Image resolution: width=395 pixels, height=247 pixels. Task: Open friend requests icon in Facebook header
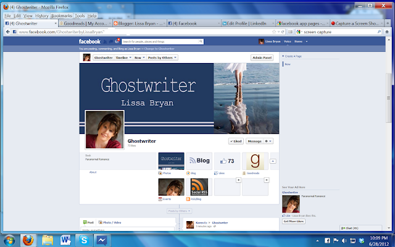[x=105, y=41]
